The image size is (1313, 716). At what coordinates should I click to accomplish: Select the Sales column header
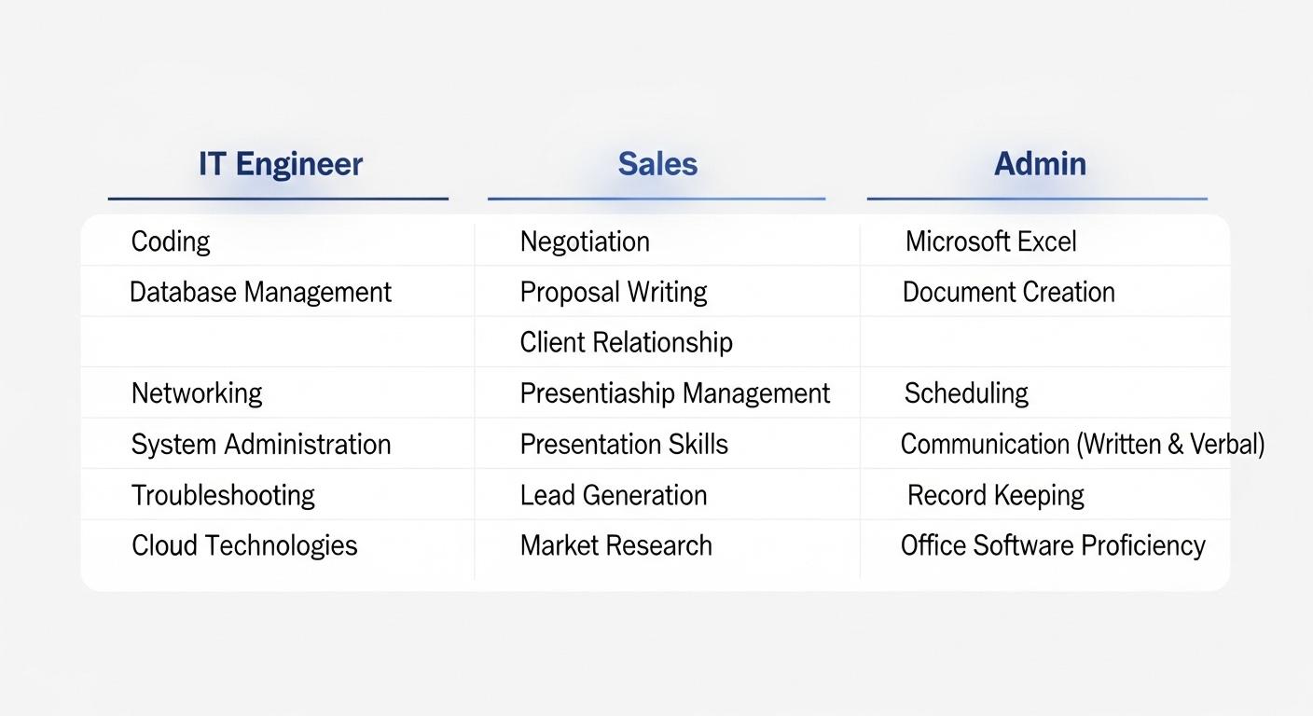click(x=657, y=164)
